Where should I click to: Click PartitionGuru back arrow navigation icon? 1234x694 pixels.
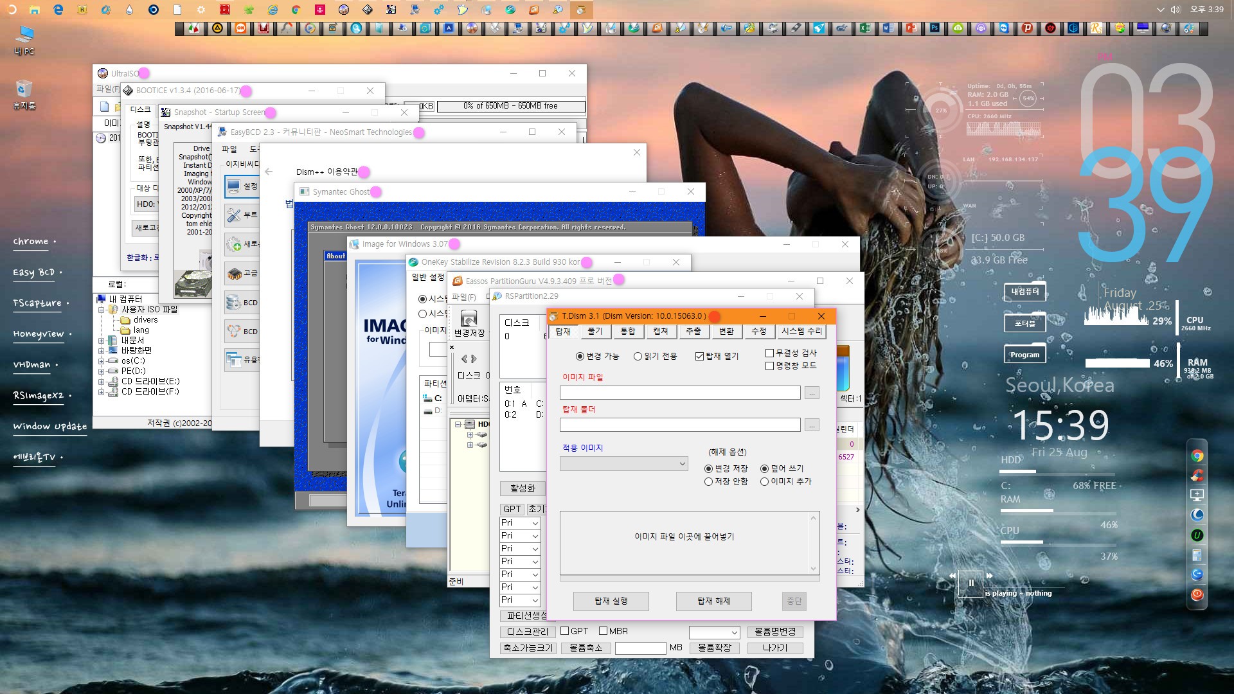(464, 359)
